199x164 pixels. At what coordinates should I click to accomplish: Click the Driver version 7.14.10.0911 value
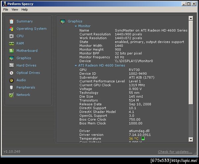point(140,135)
